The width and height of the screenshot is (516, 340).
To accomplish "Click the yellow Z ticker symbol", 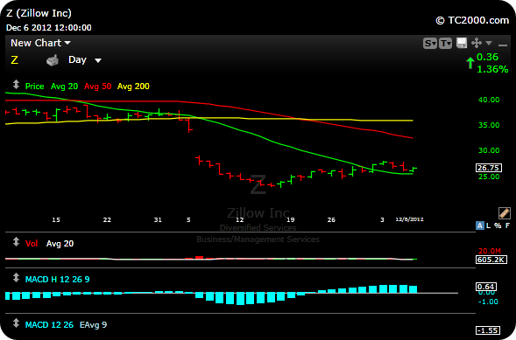I will coord(15,60).
